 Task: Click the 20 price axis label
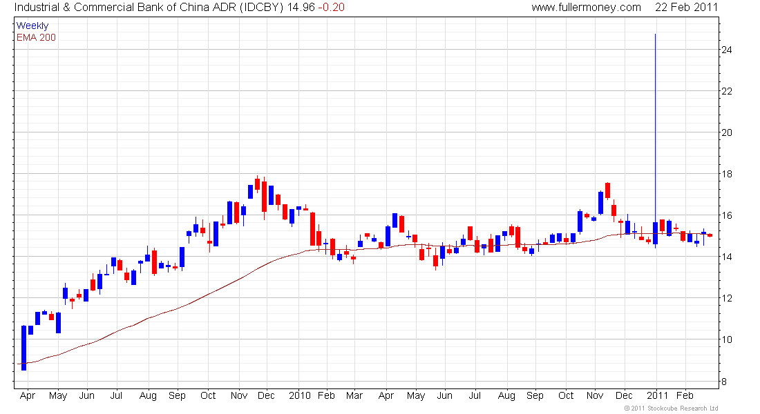click(727, 132)
